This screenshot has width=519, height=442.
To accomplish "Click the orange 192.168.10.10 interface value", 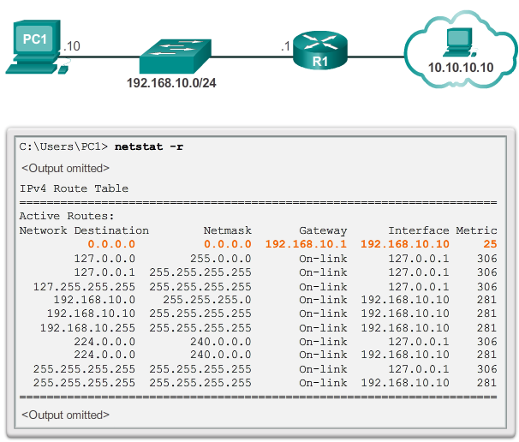I will point(405,244).
